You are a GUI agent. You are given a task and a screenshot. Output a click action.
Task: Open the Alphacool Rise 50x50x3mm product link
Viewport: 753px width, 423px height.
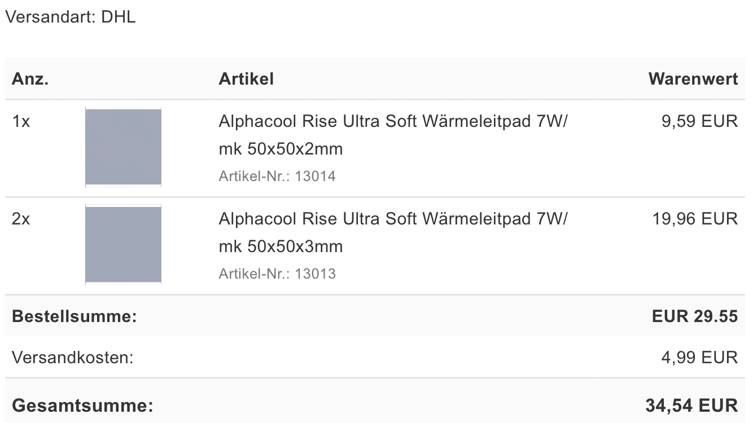(x=393, y=233)
